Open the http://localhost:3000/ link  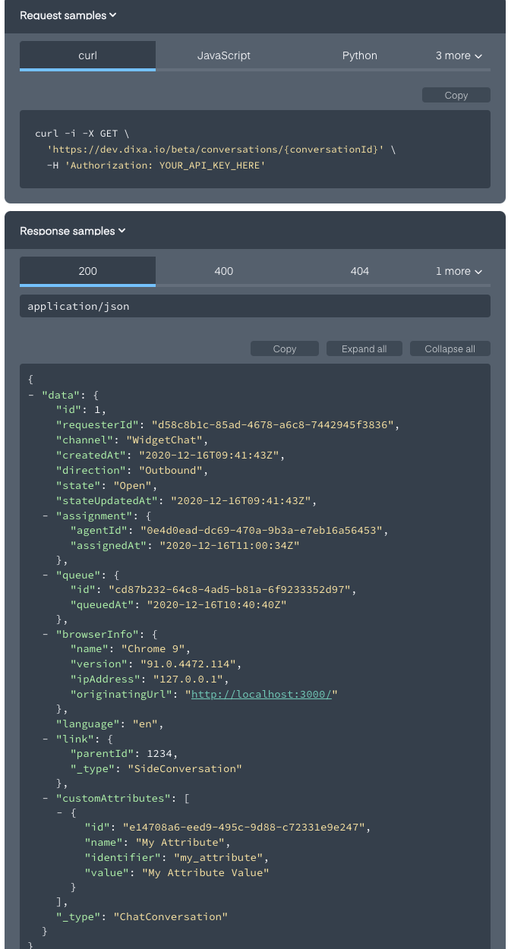[x=261, y=694]
